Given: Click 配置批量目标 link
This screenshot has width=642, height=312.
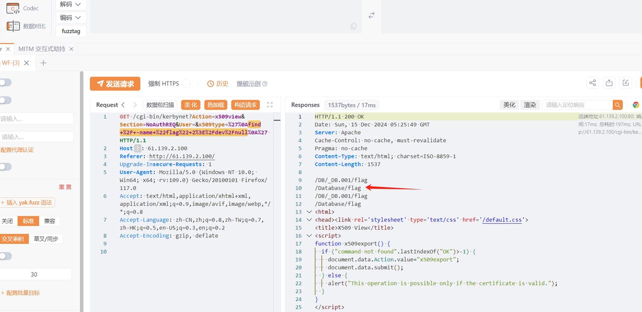Looking at the screenshot, I should click(x=20, y=292).
